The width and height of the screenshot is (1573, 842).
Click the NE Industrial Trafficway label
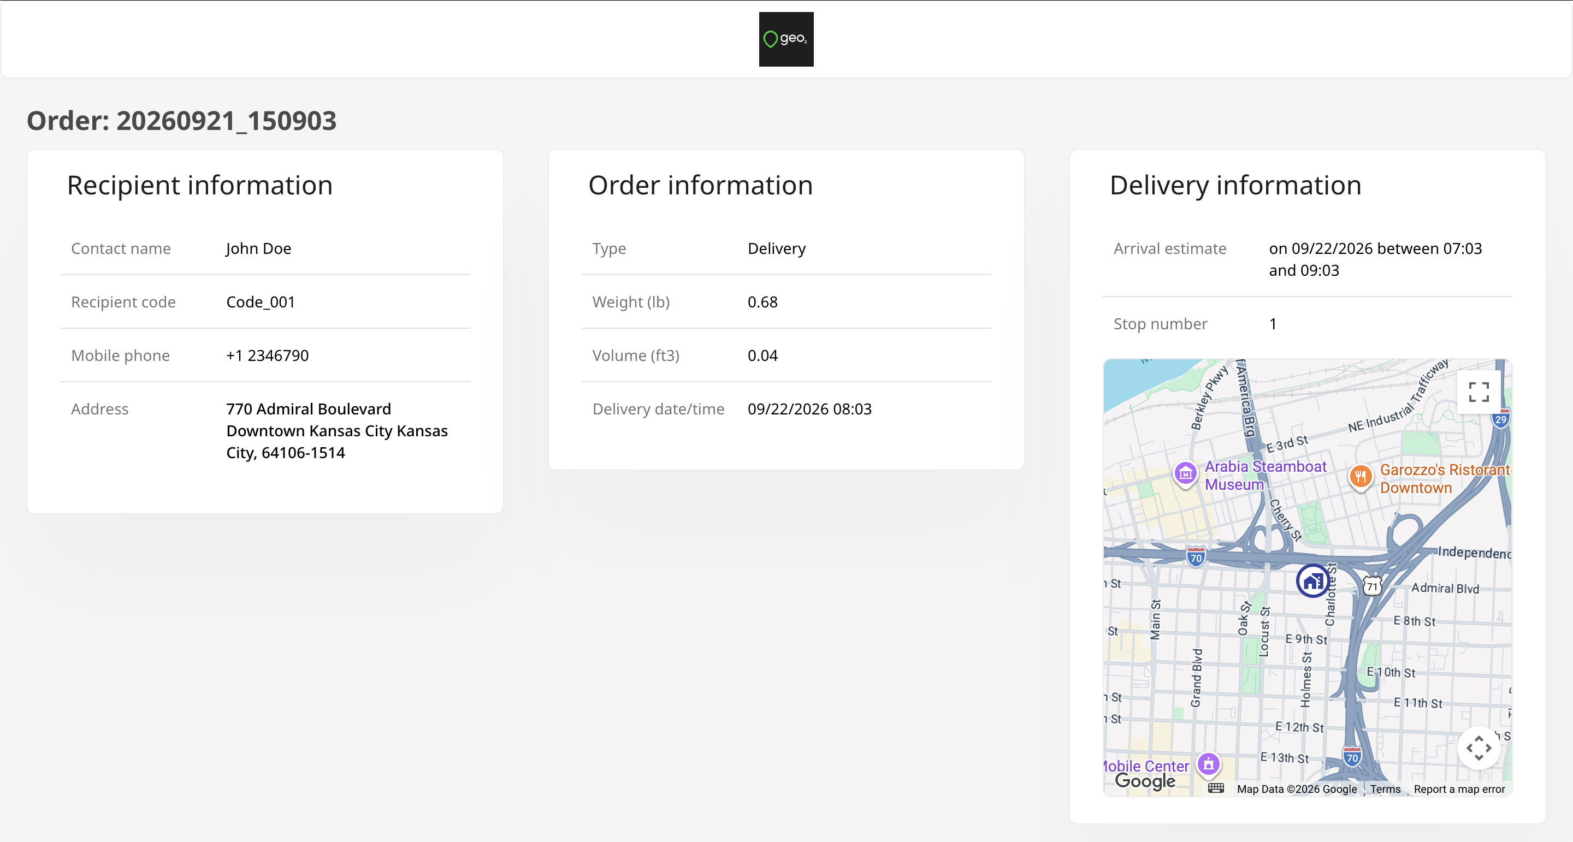[x=1398, y=396]
